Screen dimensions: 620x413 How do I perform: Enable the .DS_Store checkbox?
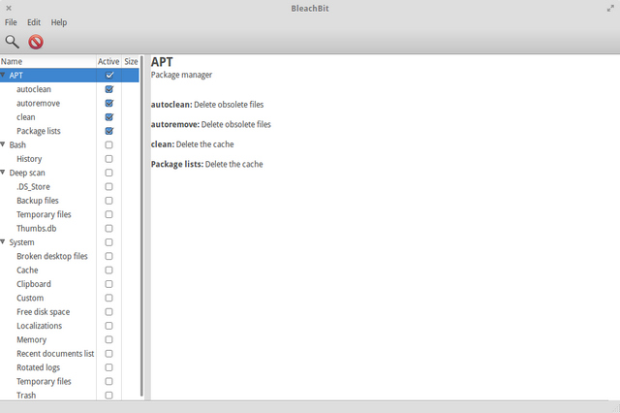pos(108,186)
